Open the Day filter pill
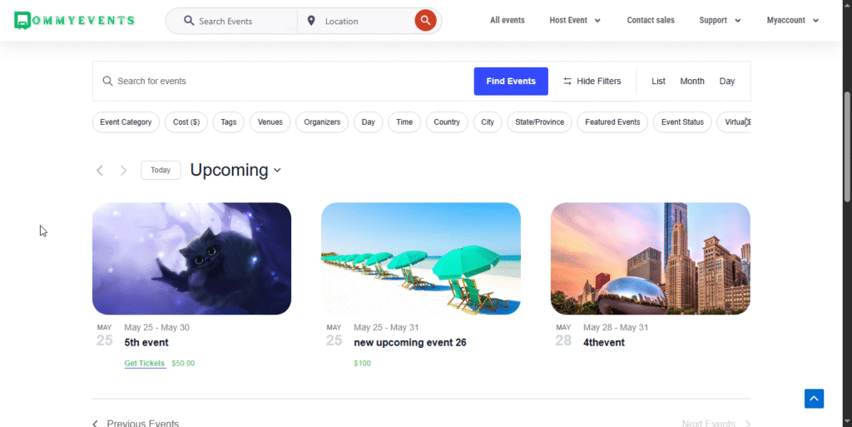The height and width of the screenshot is (427, 852). [369, 122]
